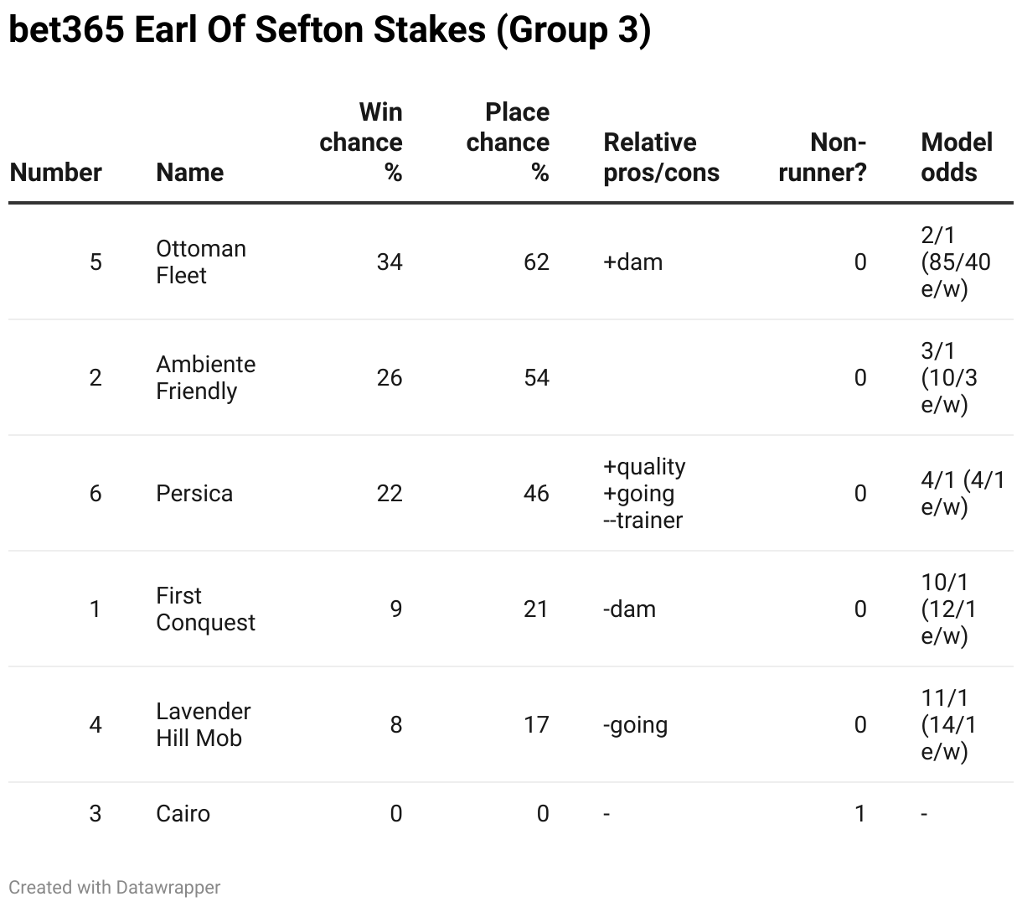Click the Non-runner? column header
Image resolution: width=1022 pixels, height=907 pixels.
click(x=823, y=157)
